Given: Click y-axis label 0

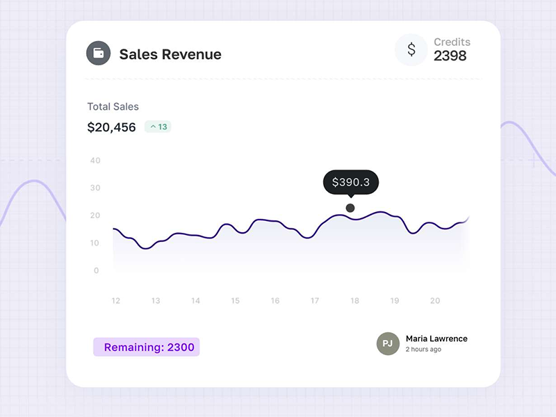Looking at the screenshot, I should point(96,270).
